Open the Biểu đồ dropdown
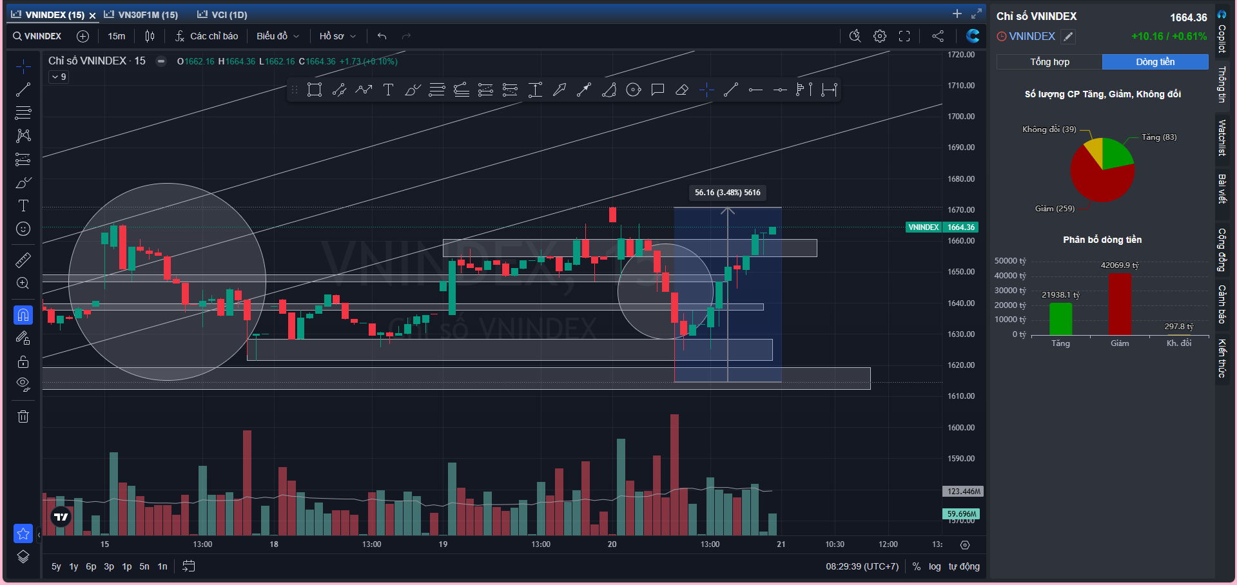The width and height of the screenshot is (1237, 585). coord(278,36)
